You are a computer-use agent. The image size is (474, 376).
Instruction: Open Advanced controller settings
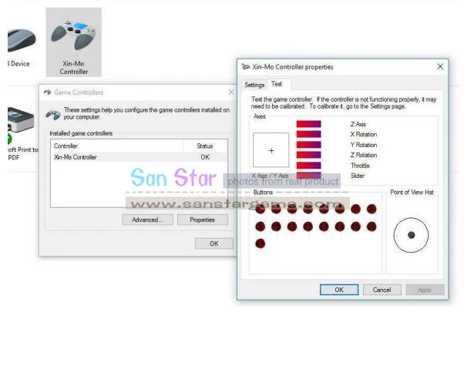147,220
